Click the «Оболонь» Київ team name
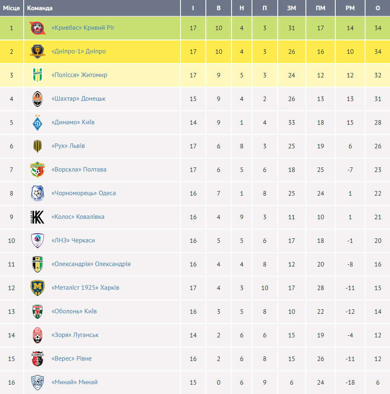This screenshot has width=390, height=394. coord(74,311)
